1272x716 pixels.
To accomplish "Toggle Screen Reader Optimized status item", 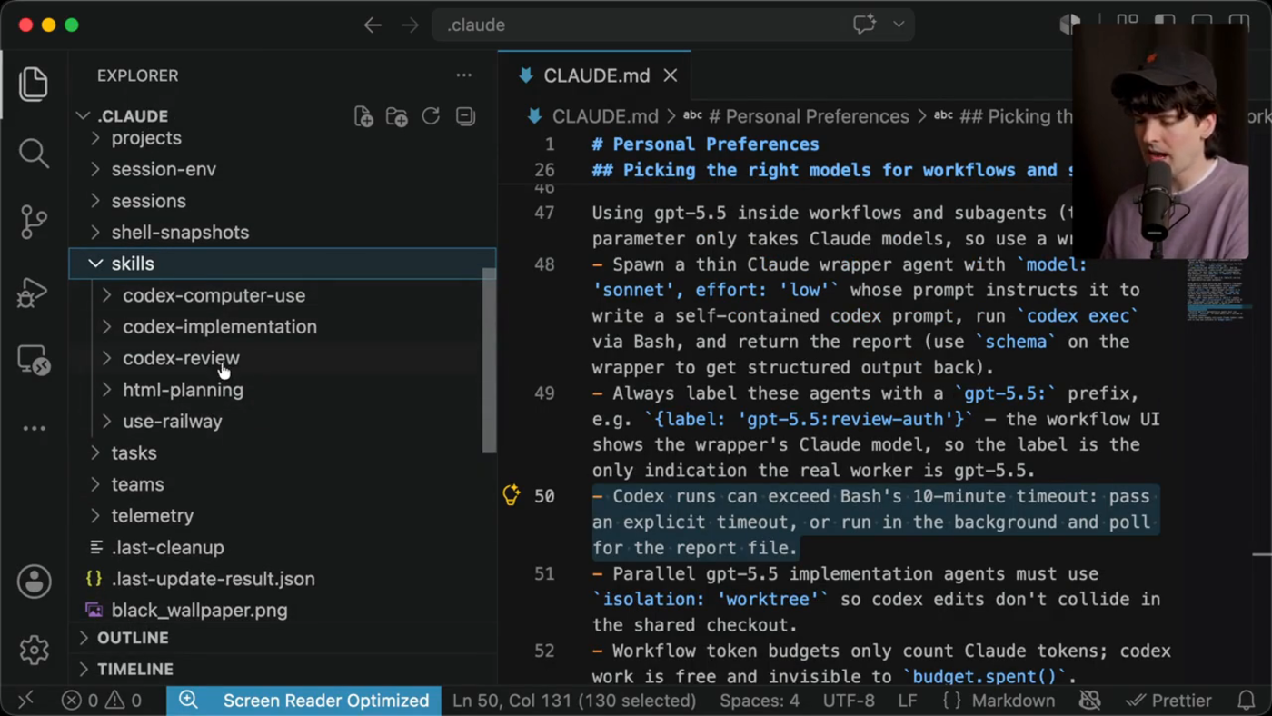I will 303,701.
